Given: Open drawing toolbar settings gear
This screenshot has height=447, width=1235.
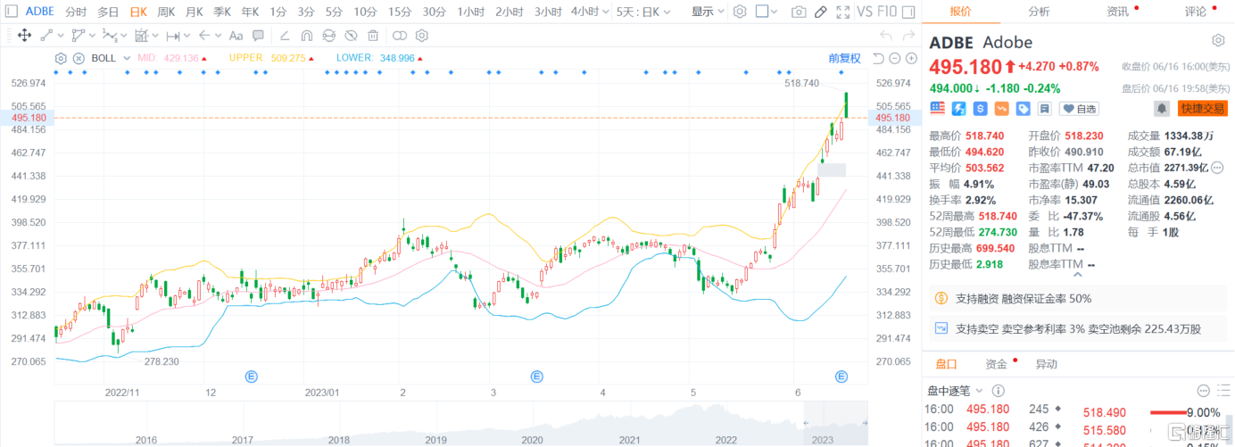Looking at the screenshot, I should pos(421,36).
